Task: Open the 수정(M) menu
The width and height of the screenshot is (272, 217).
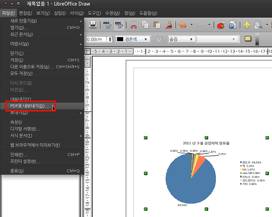Action: coord(113,13)
